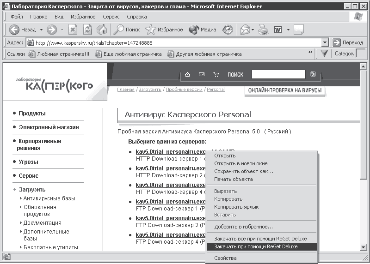The width and height of the screenshot is (370, 264).
Task: Click the site home icon in header
Action: (187, 74)
